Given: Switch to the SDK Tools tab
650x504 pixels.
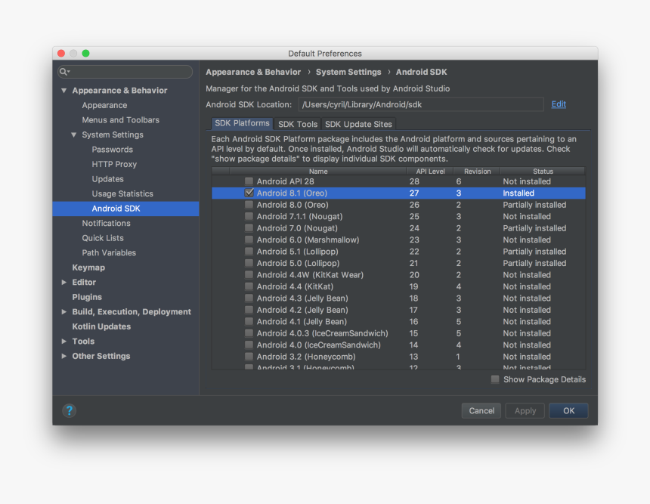Looking at the screenshot, I should 298,124.
